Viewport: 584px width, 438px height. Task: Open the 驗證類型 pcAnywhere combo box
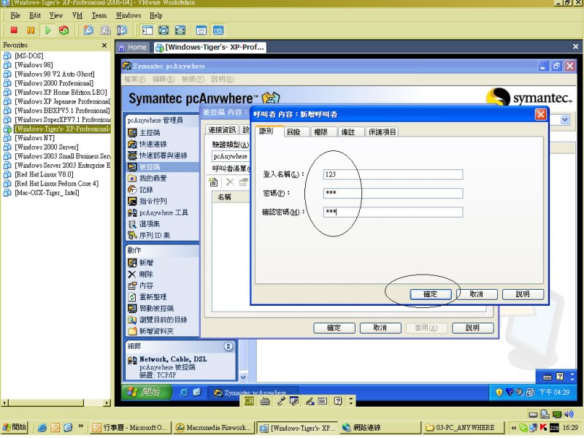[x=231, y=156]
